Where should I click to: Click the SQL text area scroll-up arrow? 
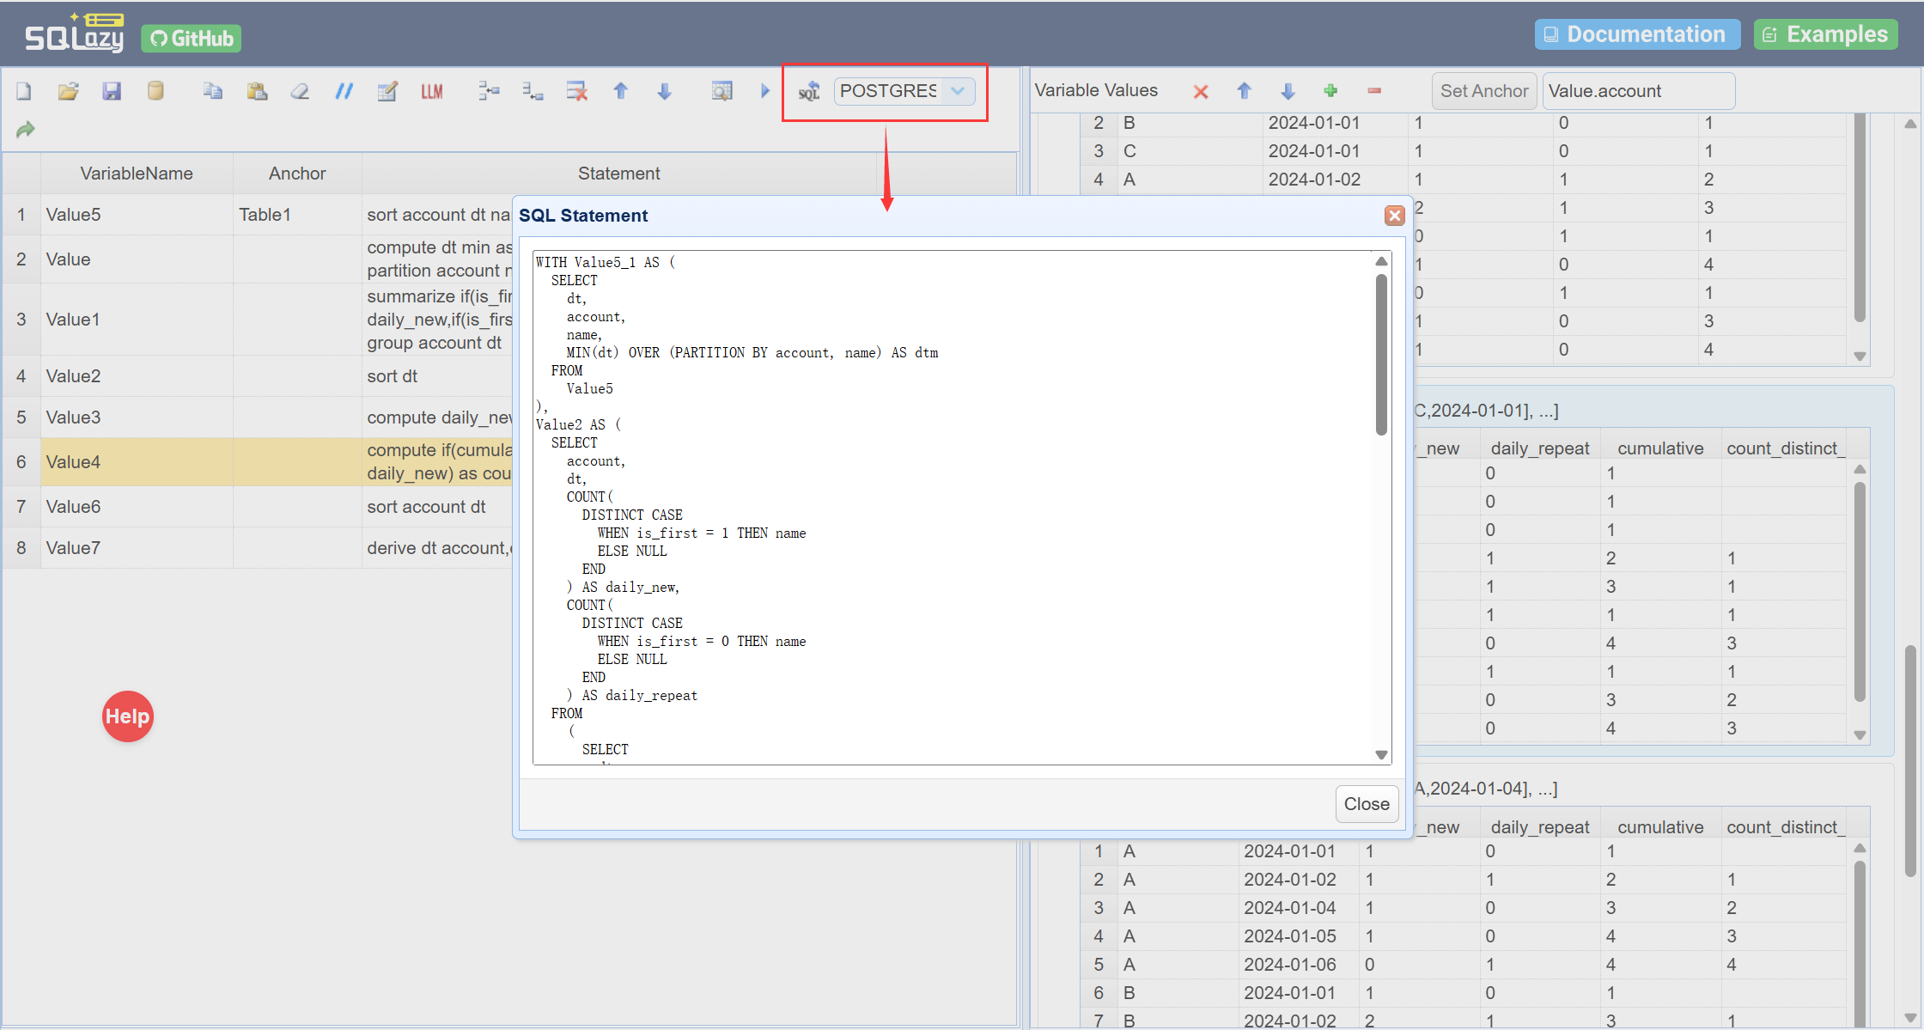click(x=1381, y=261)
